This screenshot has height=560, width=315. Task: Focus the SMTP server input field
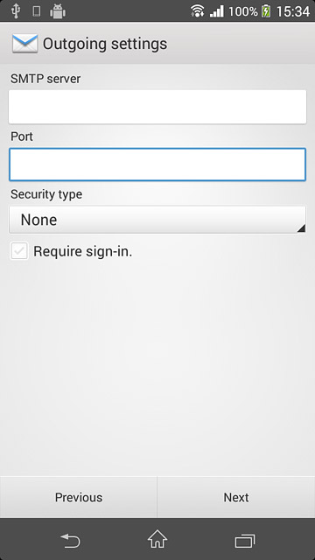tap(157, 107)
